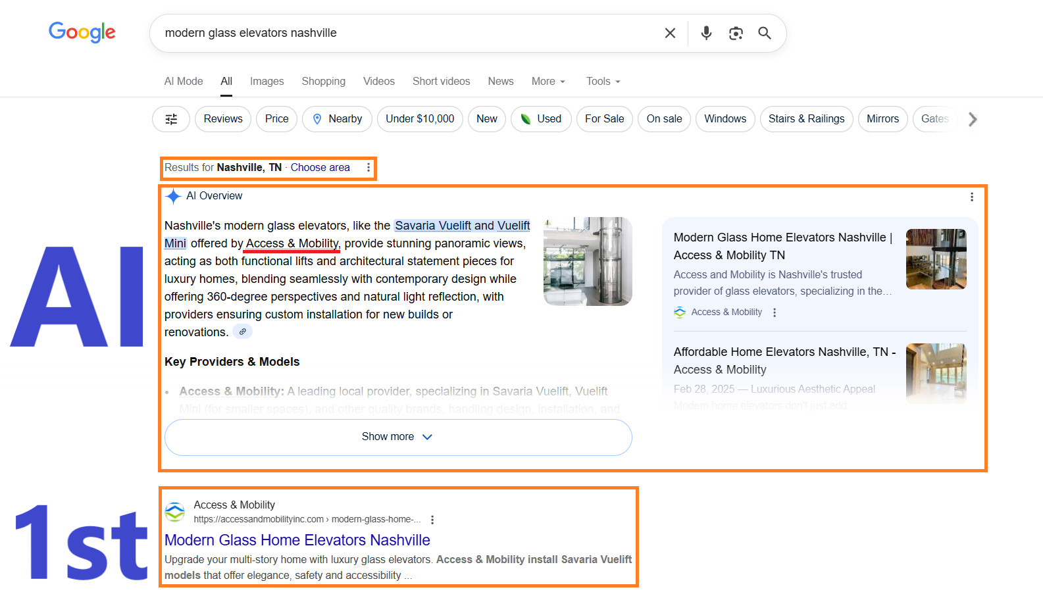Open Google Lens image search

tap(736, 33)
